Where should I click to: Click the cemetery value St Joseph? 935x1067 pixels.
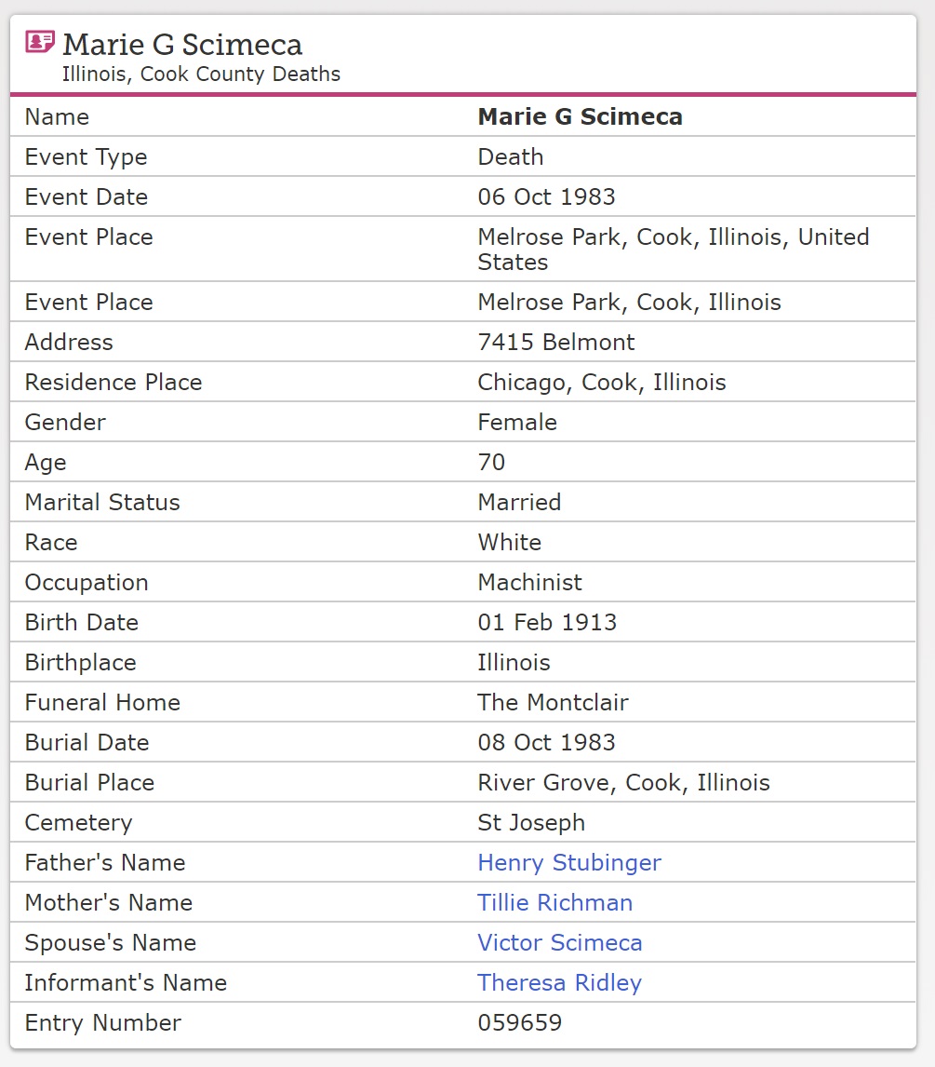click(531, 823)
